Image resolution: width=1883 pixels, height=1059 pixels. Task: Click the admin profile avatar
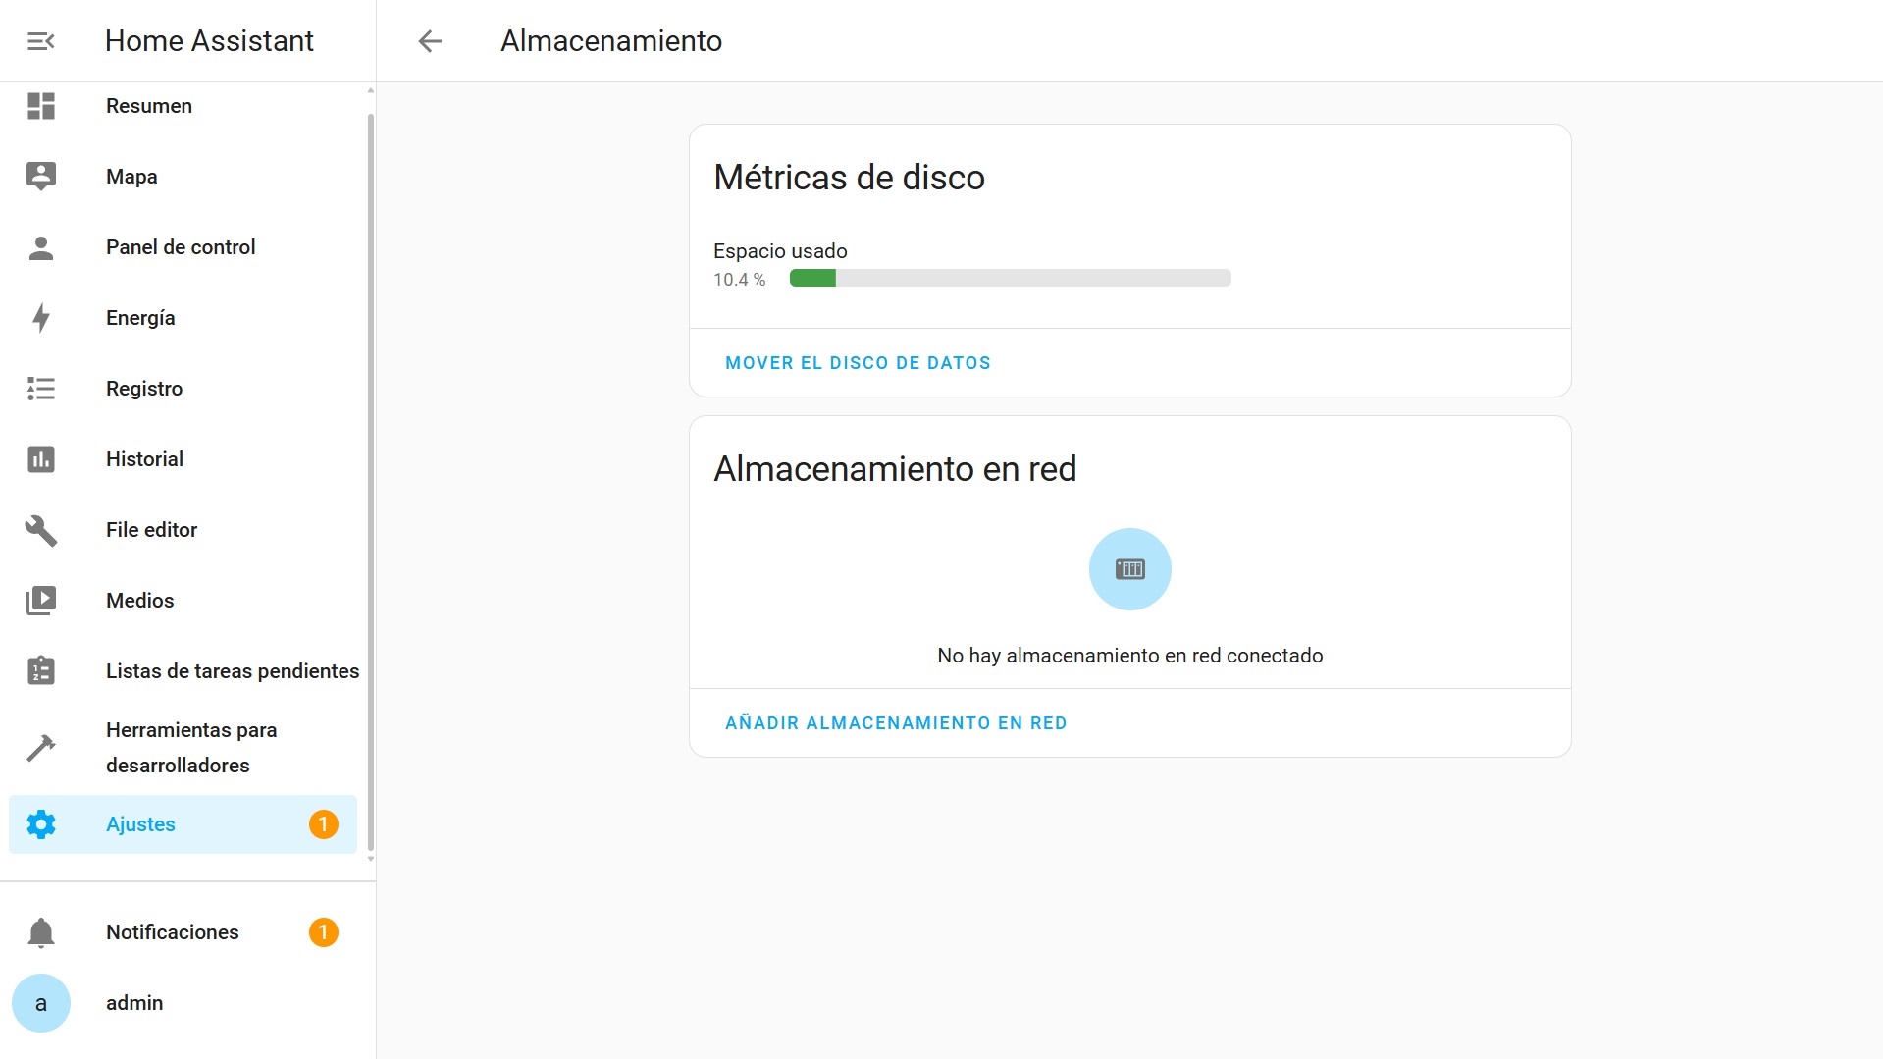[x=40, y=1002]
